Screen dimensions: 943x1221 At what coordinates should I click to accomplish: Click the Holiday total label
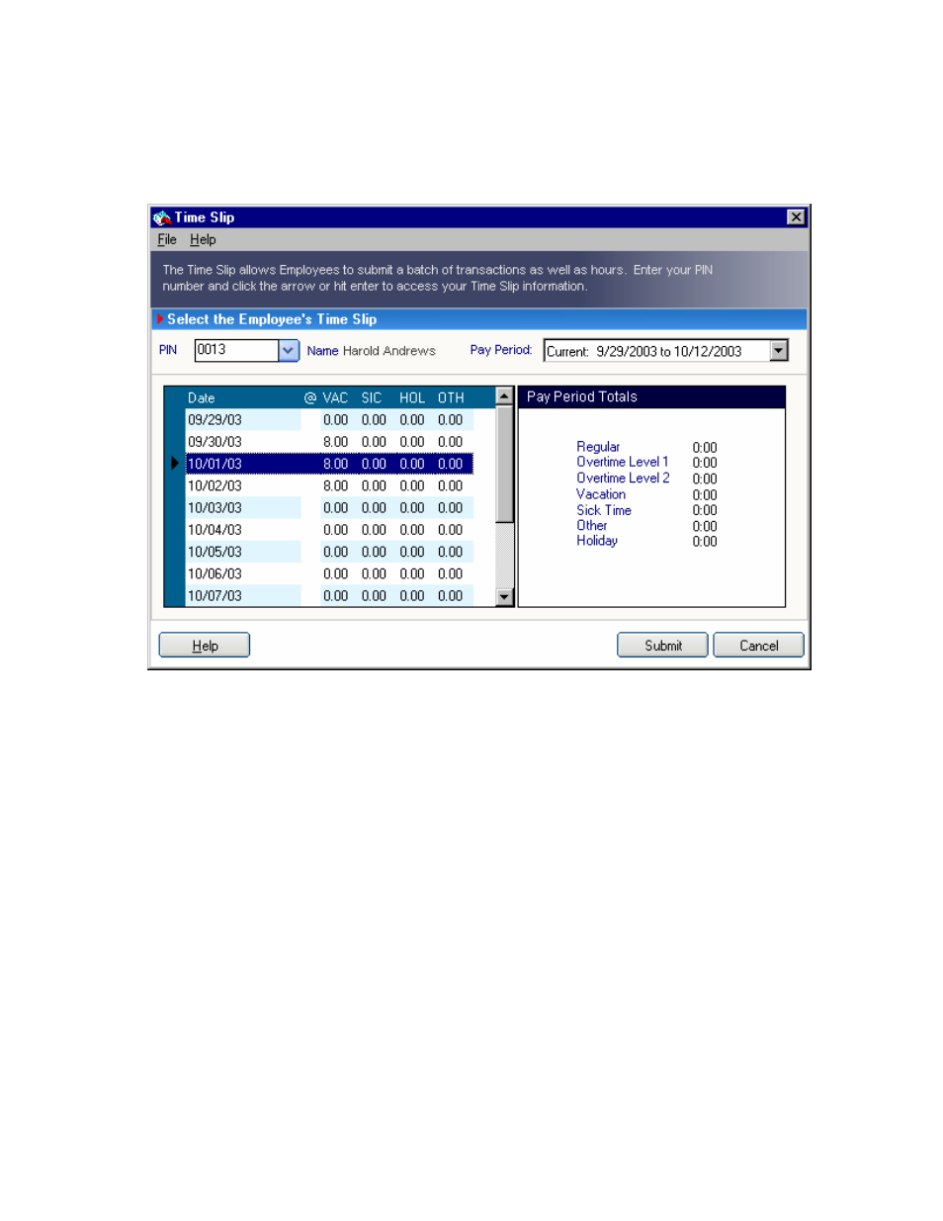[597, 541]
